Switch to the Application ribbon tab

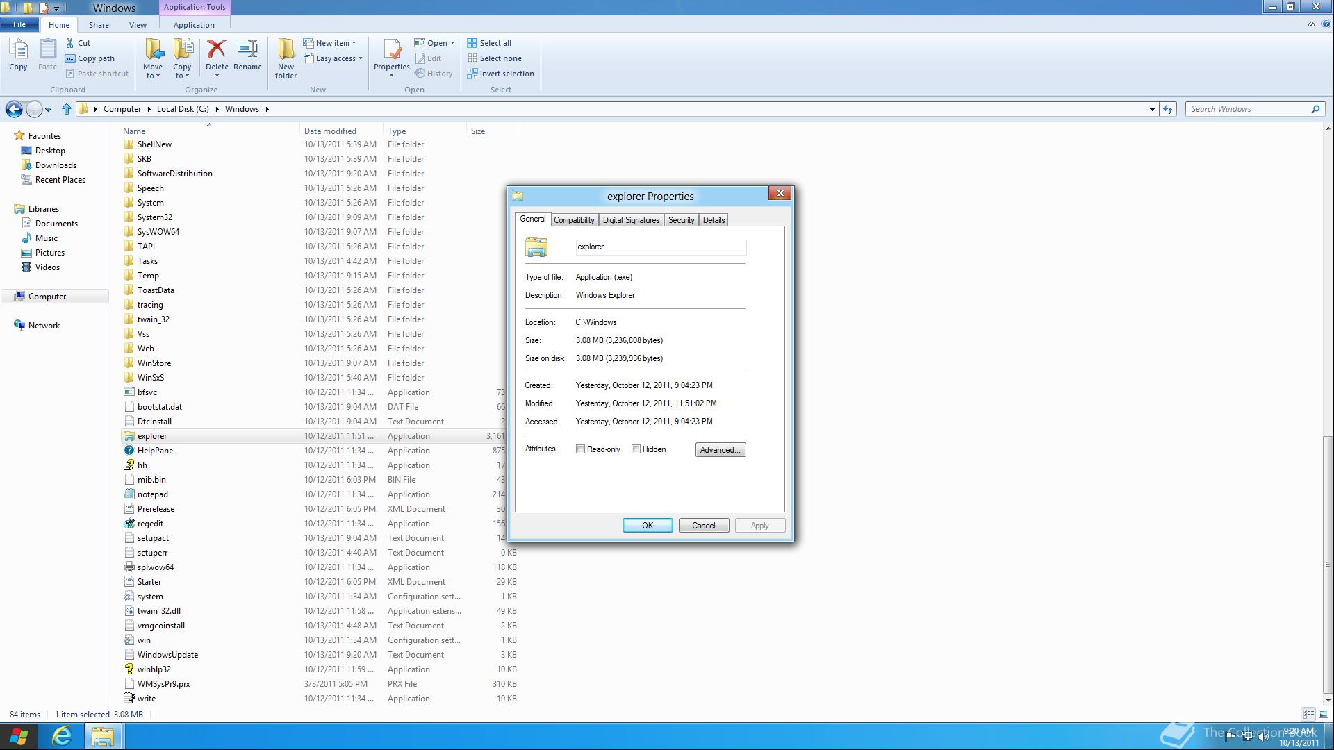[194, 25]
